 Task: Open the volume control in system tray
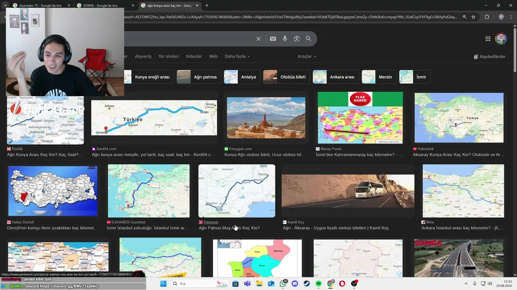[x=490, y=284]
